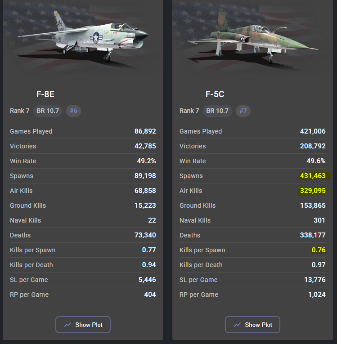337x344 pixels.
Task: Click the #6 ranking badge
Action: pyautogui.click(x=73, y=111)
